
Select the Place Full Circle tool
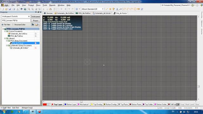[x=135, y=9]
